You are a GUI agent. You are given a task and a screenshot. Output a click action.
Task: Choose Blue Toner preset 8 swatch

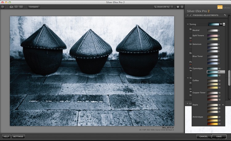pos(213,60)
